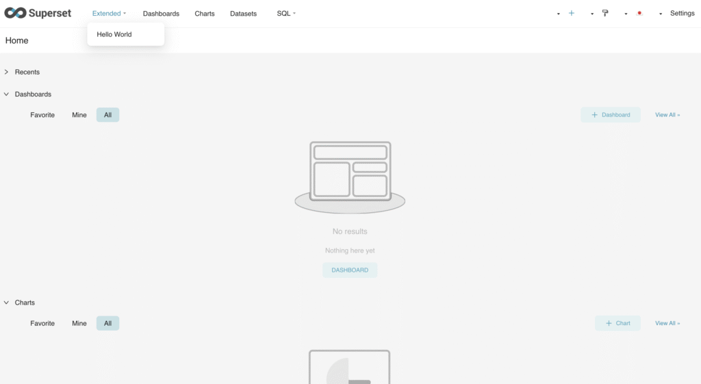This screenshot has height=384, width=701.
Task: Click the DASHBOARD button under No results
Action: click(x=350, y=270)
